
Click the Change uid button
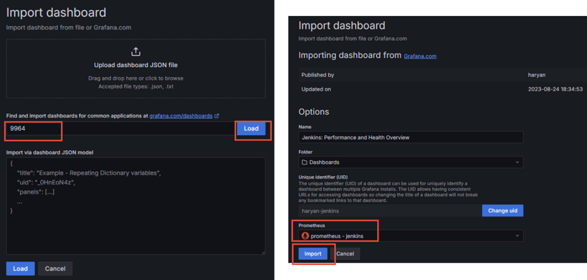coord(502,211)
